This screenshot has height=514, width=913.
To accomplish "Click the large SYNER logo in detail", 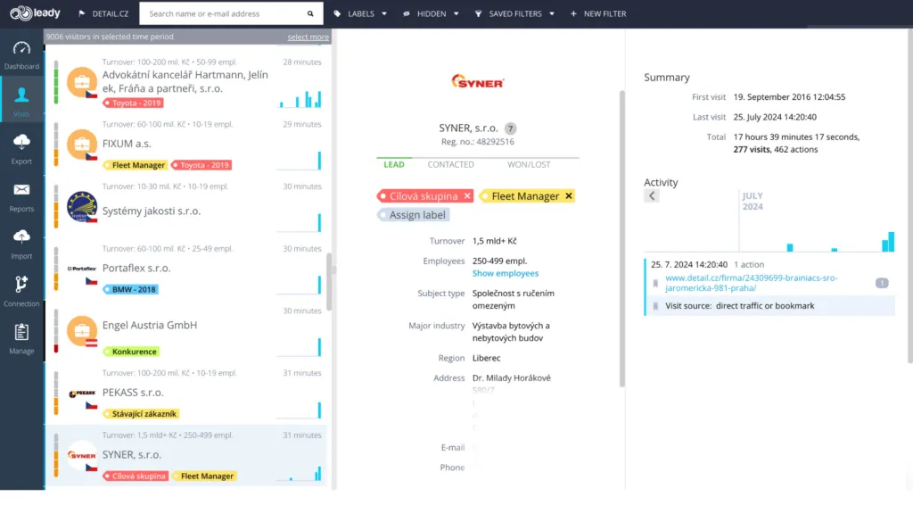I will pos(478,81).
